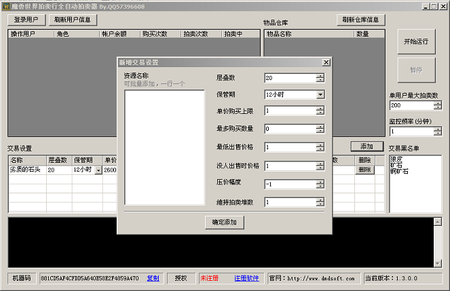450x291 pixels.
Task: Click the 最低出售价格 spinner arrows
Action: (320, 147)
